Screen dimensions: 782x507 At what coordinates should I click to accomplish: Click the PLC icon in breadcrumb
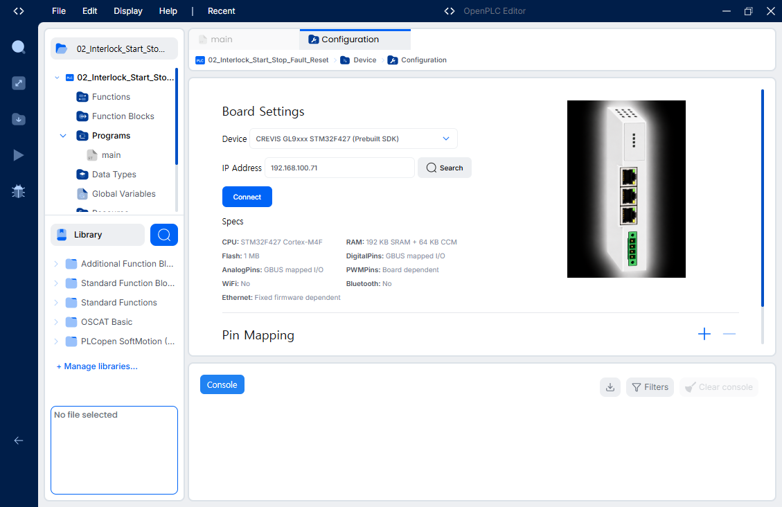(x=200, y=60)
